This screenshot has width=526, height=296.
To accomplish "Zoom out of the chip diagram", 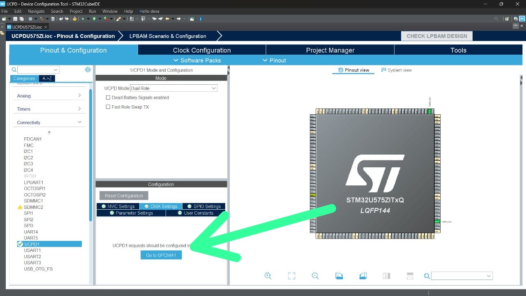I will (x=315, y=276).
